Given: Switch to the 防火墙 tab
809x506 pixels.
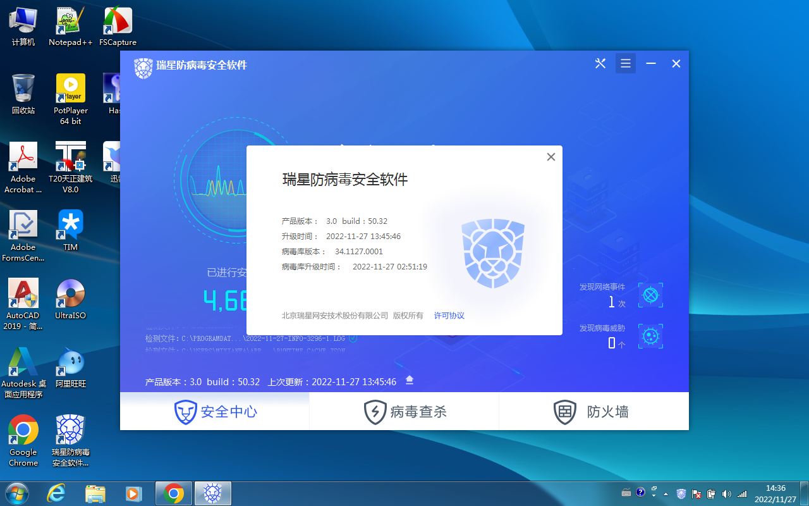Looking at the screenshot, I should point(594,412).
